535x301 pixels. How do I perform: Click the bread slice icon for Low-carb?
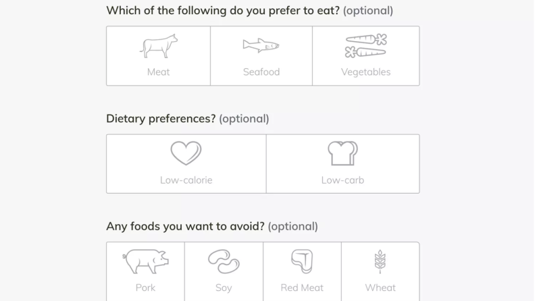tap(342, 153)
